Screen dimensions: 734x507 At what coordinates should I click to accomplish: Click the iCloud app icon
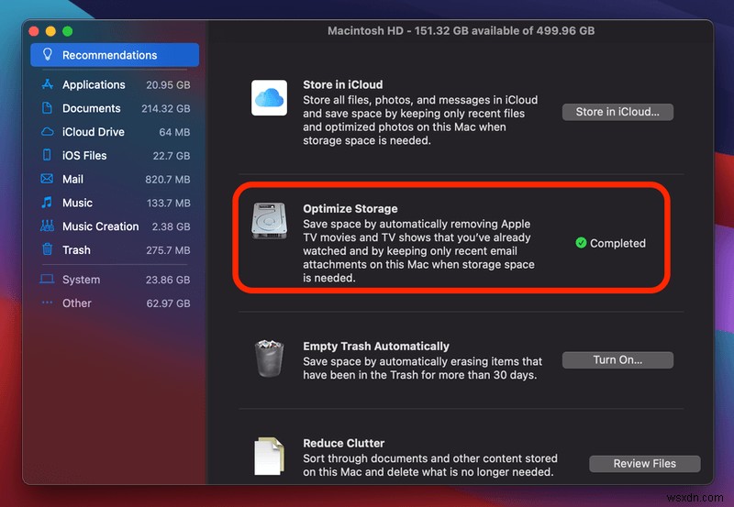[x=269, y=98]
